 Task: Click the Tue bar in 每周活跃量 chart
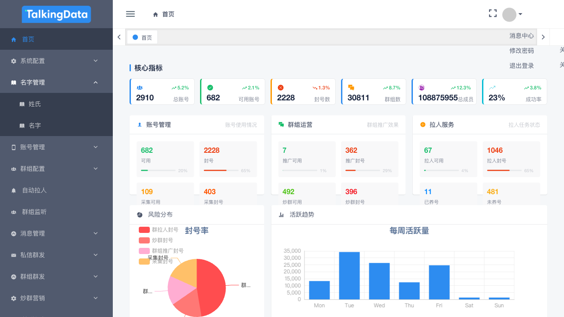[349, 275]
